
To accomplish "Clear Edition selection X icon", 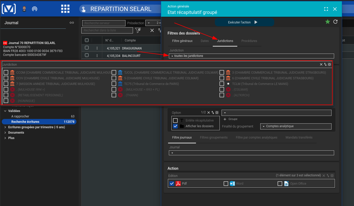I will [324, 176].
